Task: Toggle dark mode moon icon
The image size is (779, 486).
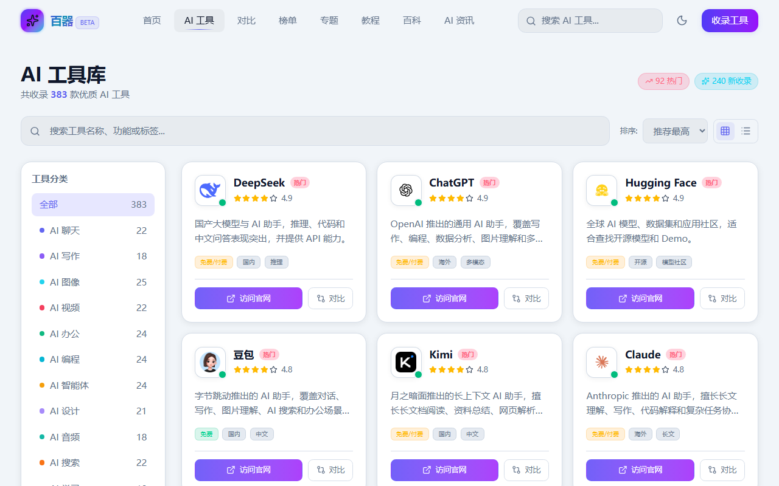Action: pyautogui.click(x=682, y=21)
